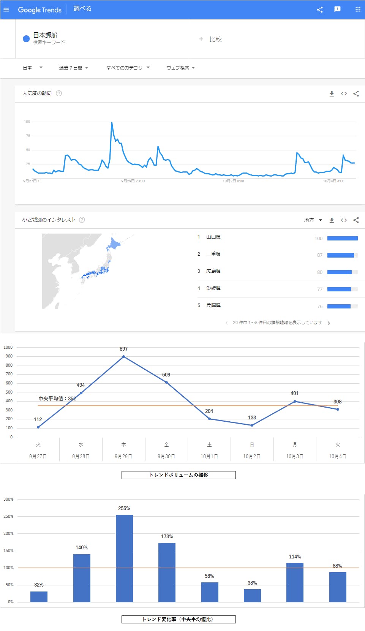Screen dimensions: 365x631
Task: Switch the 地方 region level dropdown
Action: [313, 220]
